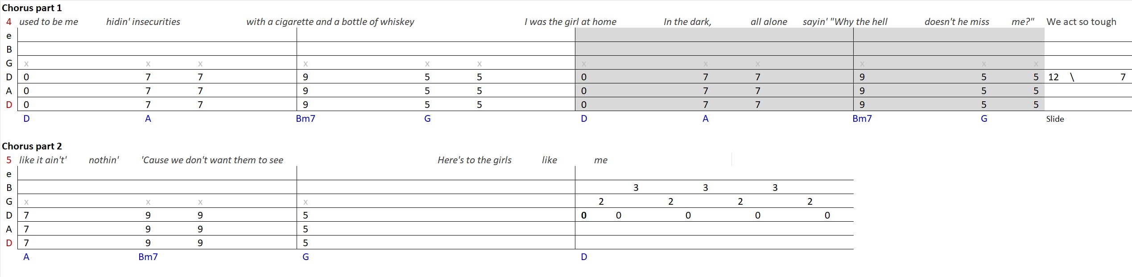Screen dimensions: 1132x277
Task: Select "Here's to the girls" lyric
Action: [475, 160]
